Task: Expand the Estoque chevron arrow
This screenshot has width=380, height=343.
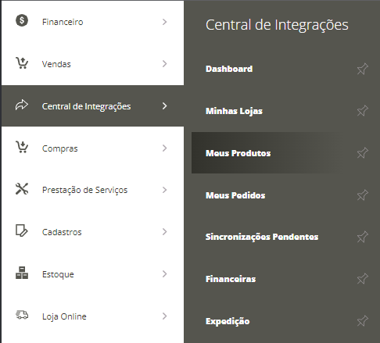Action: coord(164,274)
